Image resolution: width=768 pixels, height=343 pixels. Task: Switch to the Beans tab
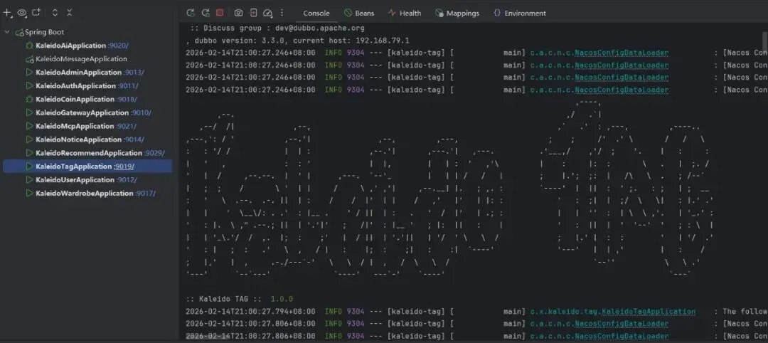click(359, 14)
